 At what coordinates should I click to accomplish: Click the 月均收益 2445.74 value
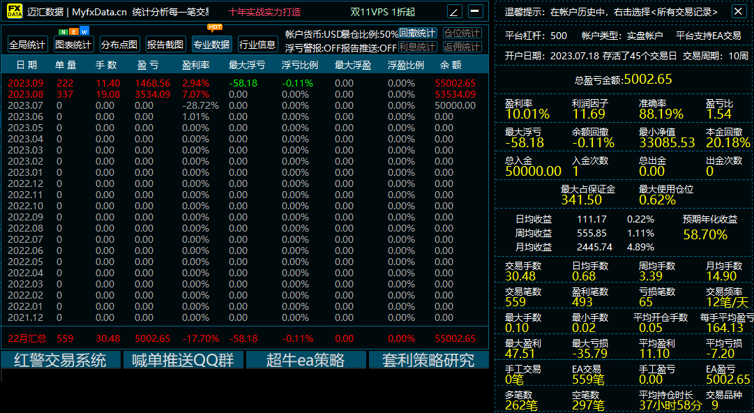click(x=595, y=247)
